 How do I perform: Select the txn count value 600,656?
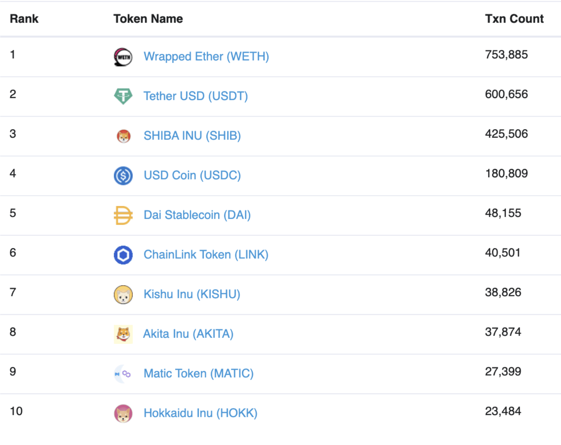(506, 94)
